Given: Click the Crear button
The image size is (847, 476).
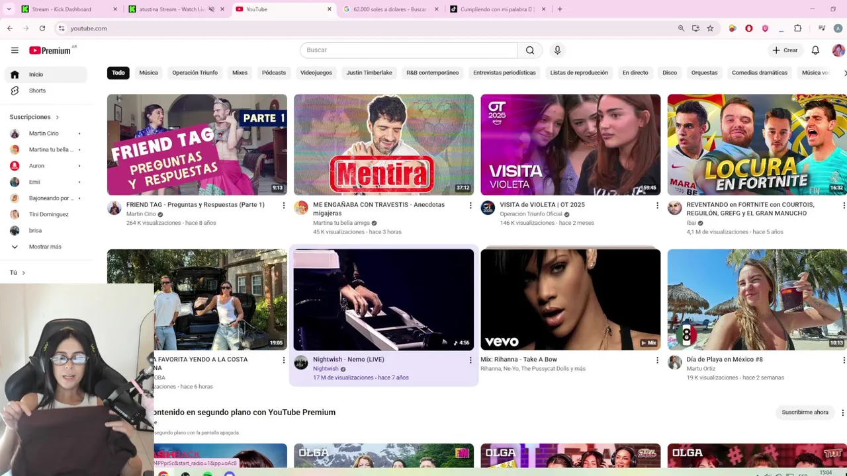Looking at the screenshot, I should coord(785,50).
